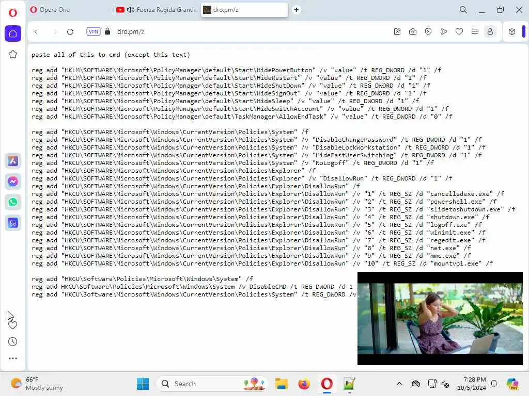Click the "paste all of this to cmd" text
This screenshot has height=396, width=529.
tap(111, 55)
